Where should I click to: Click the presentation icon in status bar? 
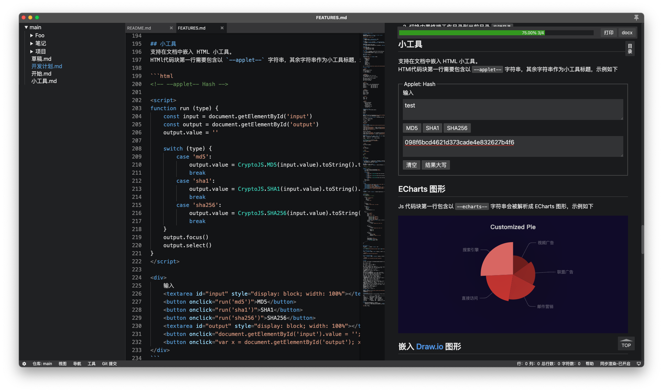[638, 363]
